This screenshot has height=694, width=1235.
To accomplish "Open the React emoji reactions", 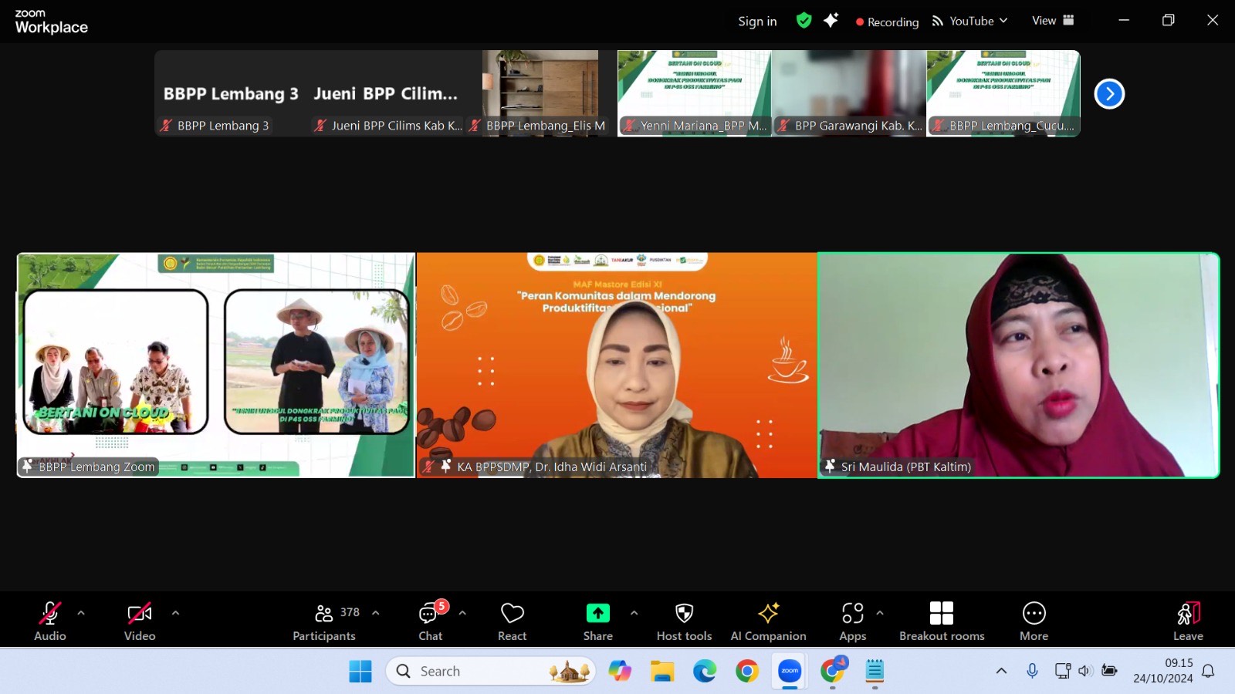I will [x=512, y=621].
